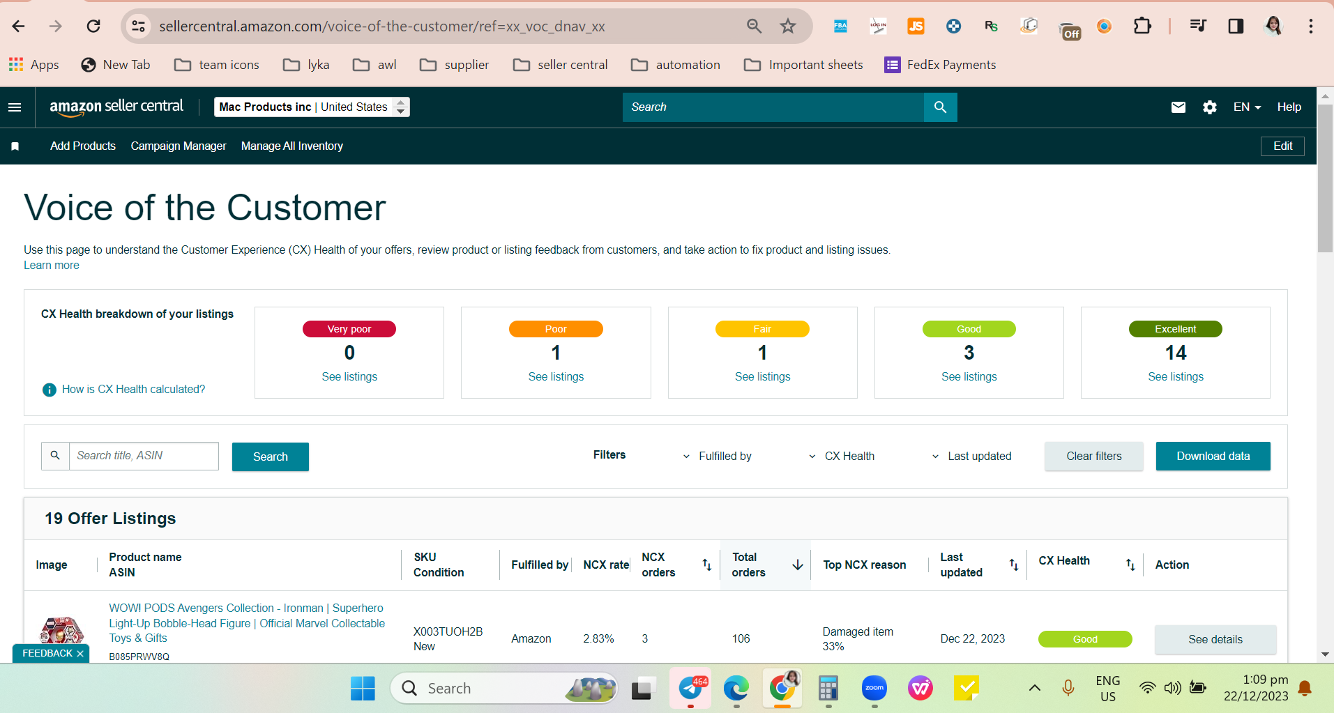This screenshot has height=713, width=1334.
Task: Bookmark this page with the star icon
Action: click(x=788, y=26)
